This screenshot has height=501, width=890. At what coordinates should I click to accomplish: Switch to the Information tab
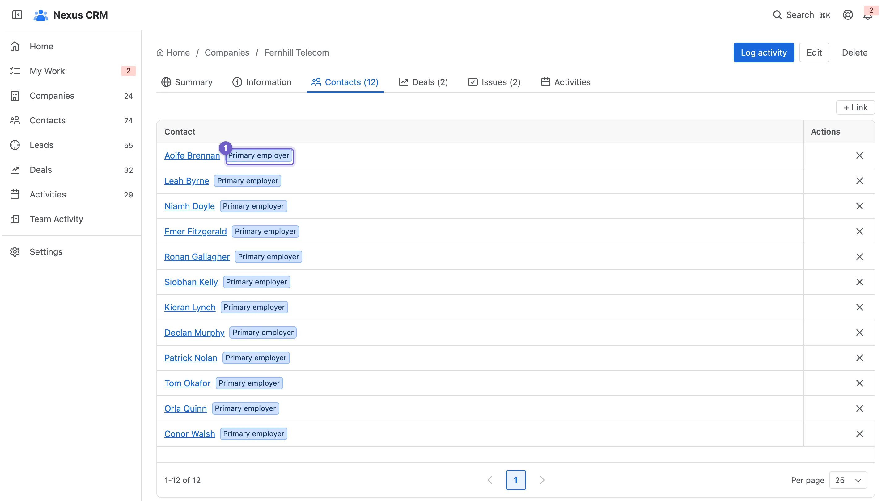pyautogui.click(x=262, y=82)
